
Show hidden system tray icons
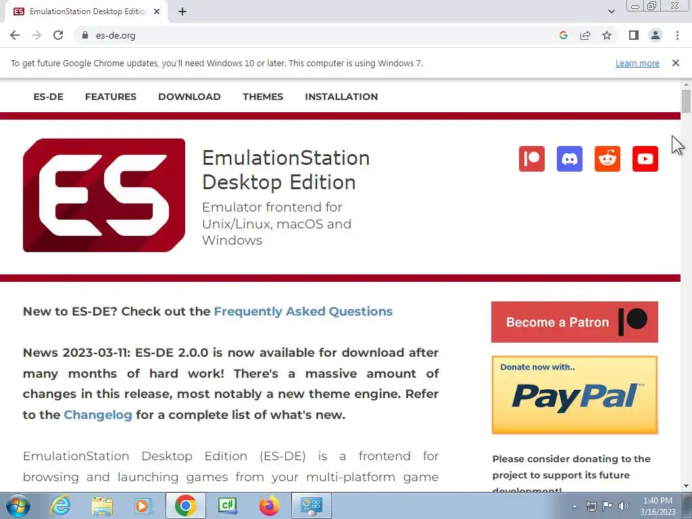coord(574,506)
